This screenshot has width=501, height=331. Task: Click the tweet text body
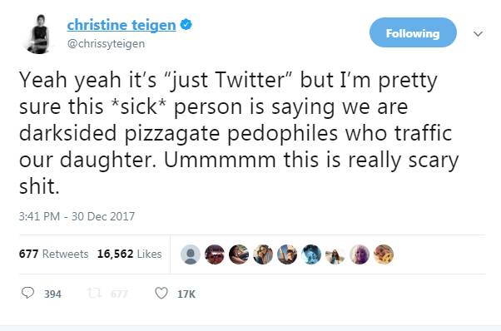tap(239, 132)
